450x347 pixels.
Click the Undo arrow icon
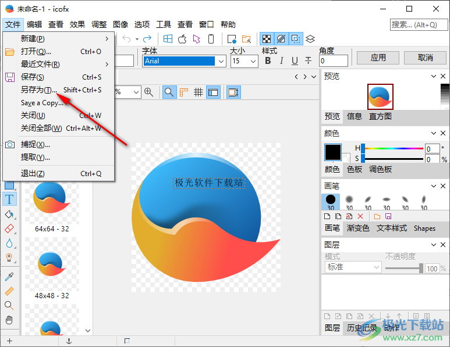pyautogui.click(x=126, y=39)
